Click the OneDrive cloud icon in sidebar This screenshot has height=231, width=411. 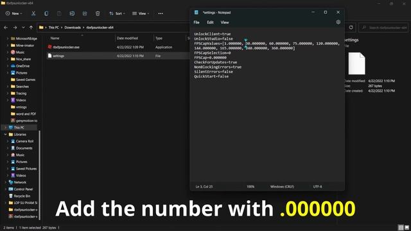[13, 66]
